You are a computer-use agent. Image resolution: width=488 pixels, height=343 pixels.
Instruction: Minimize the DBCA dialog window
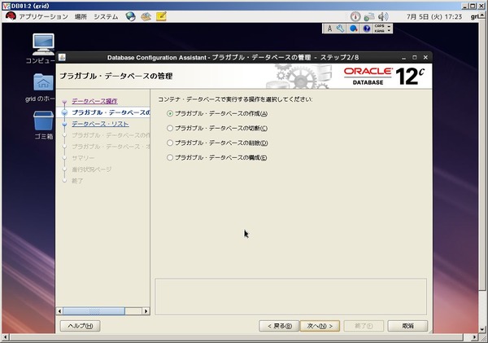(403, 58)
